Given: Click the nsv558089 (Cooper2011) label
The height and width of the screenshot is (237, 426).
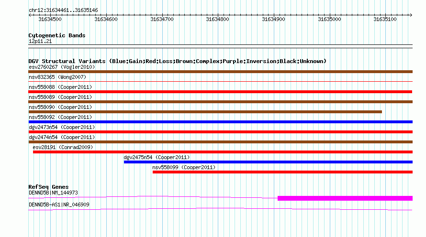Looking at the screenshot, I should [x=60, y=97].
